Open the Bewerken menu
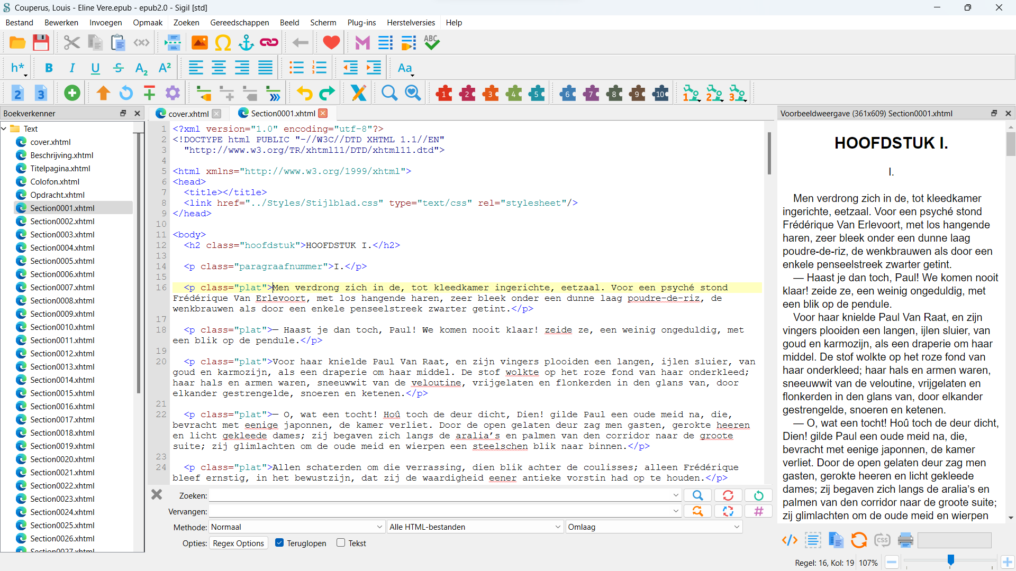 click(61, 22)
